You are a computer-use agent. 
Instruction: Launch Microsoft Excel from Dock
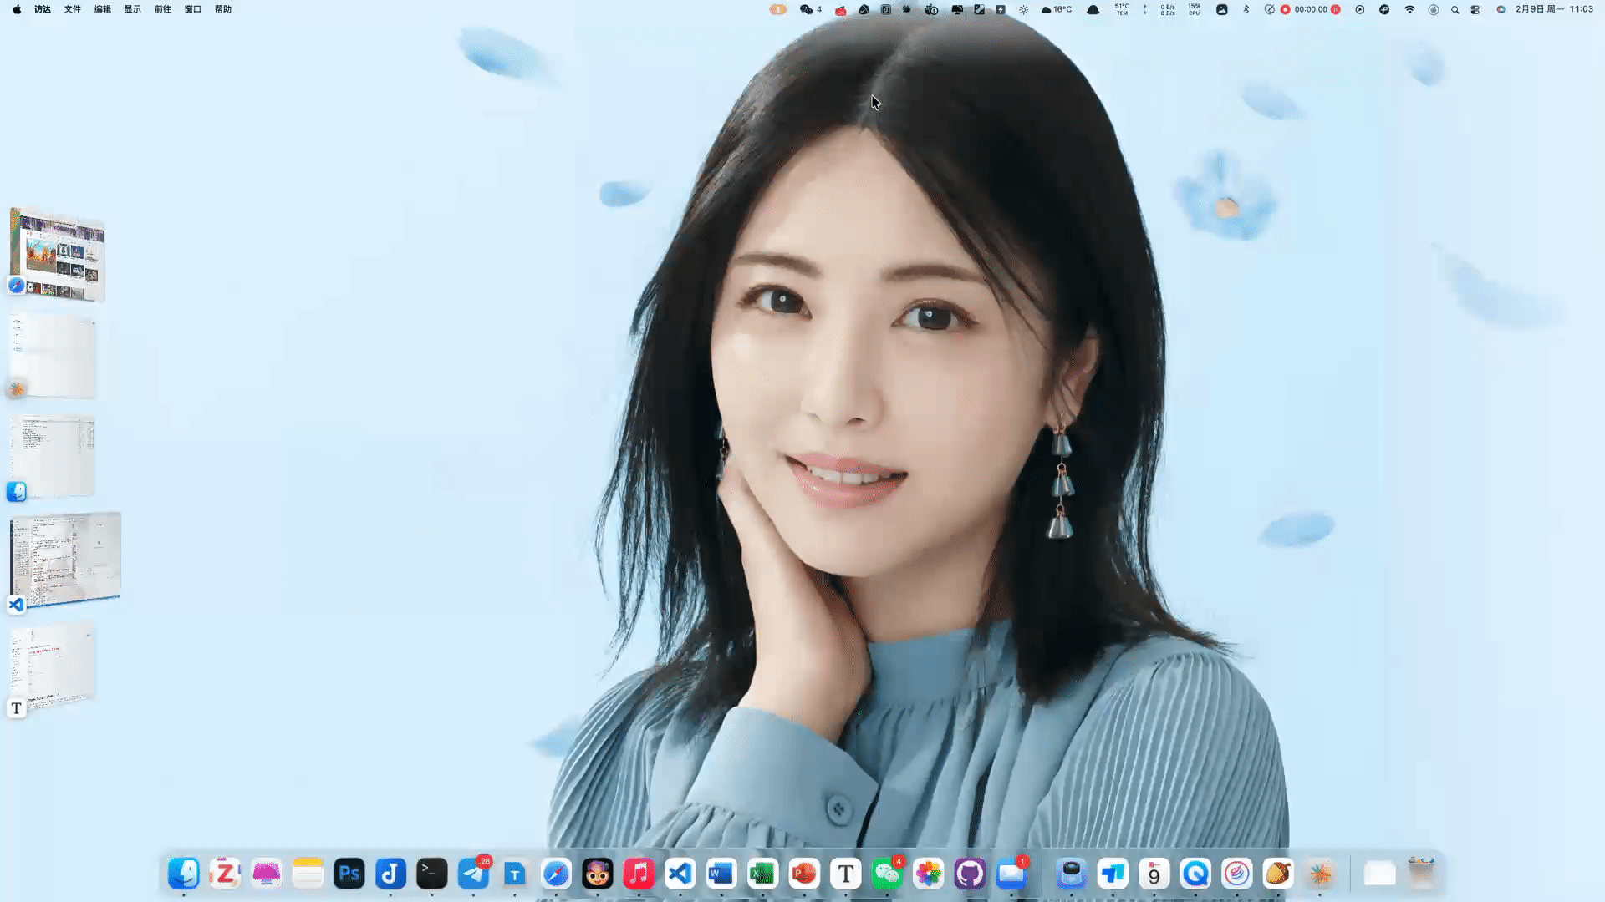pyautogui.click(x=762, y=874)
